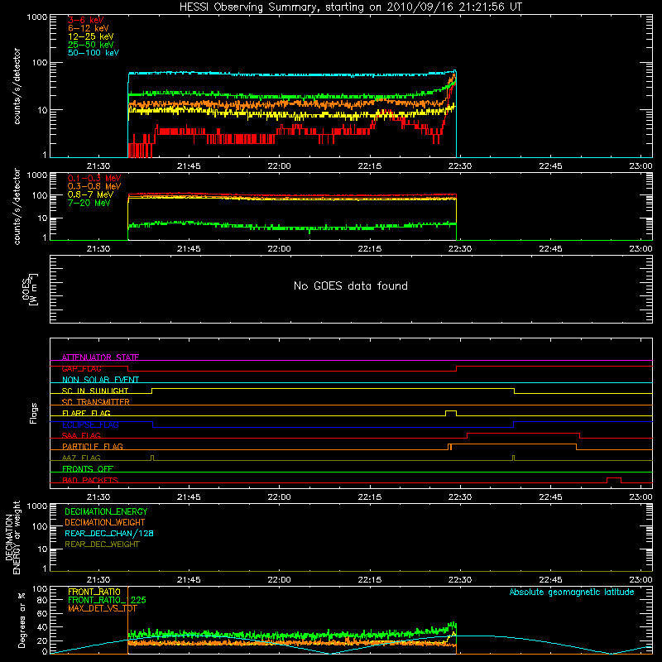Click the 0.8-7 MeV legend entry
Viewport: 662px width, 662px height.
(91, 194)
